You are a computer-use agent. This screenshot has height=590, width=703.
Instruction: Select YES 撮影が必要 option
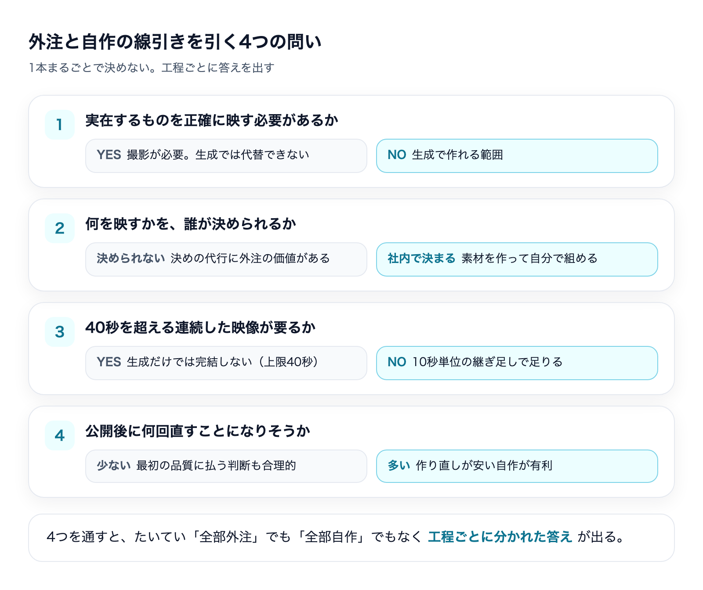[x=226, y=156]
